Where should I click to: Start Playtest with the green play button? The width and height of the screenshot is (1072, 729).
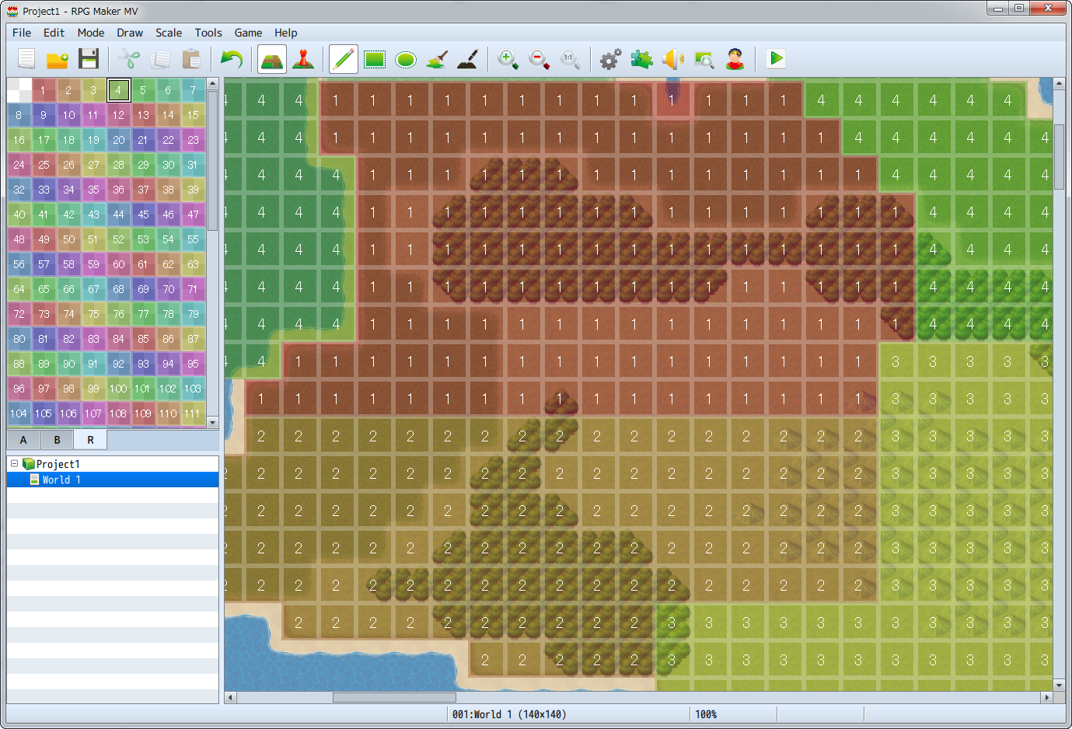(776, 59)
